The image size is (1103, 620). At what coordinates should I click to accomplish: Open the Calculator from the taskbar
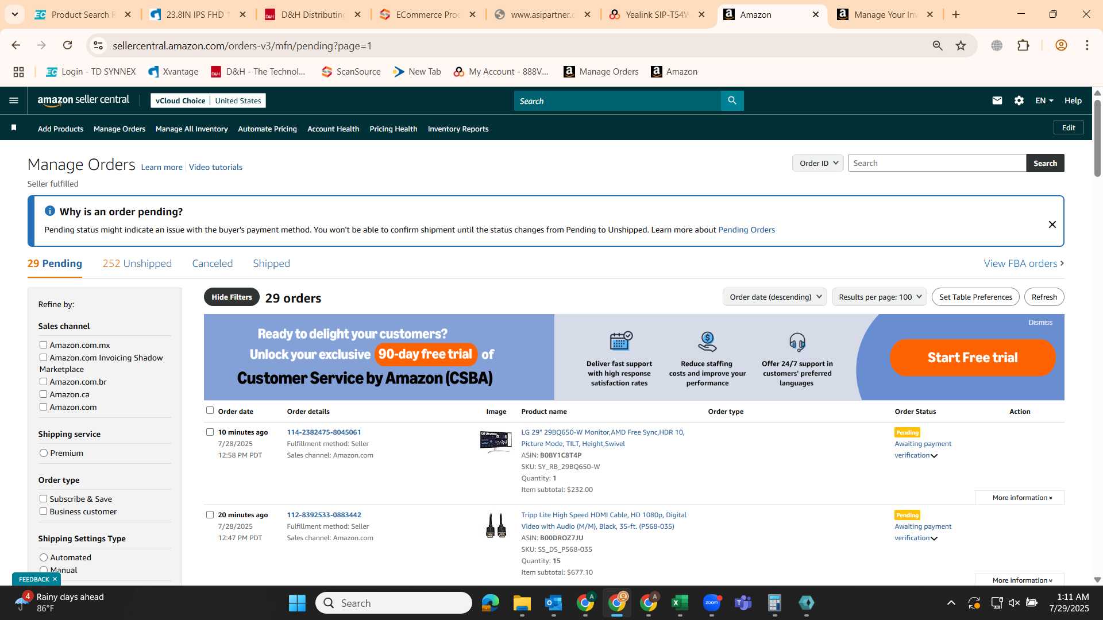774,603
